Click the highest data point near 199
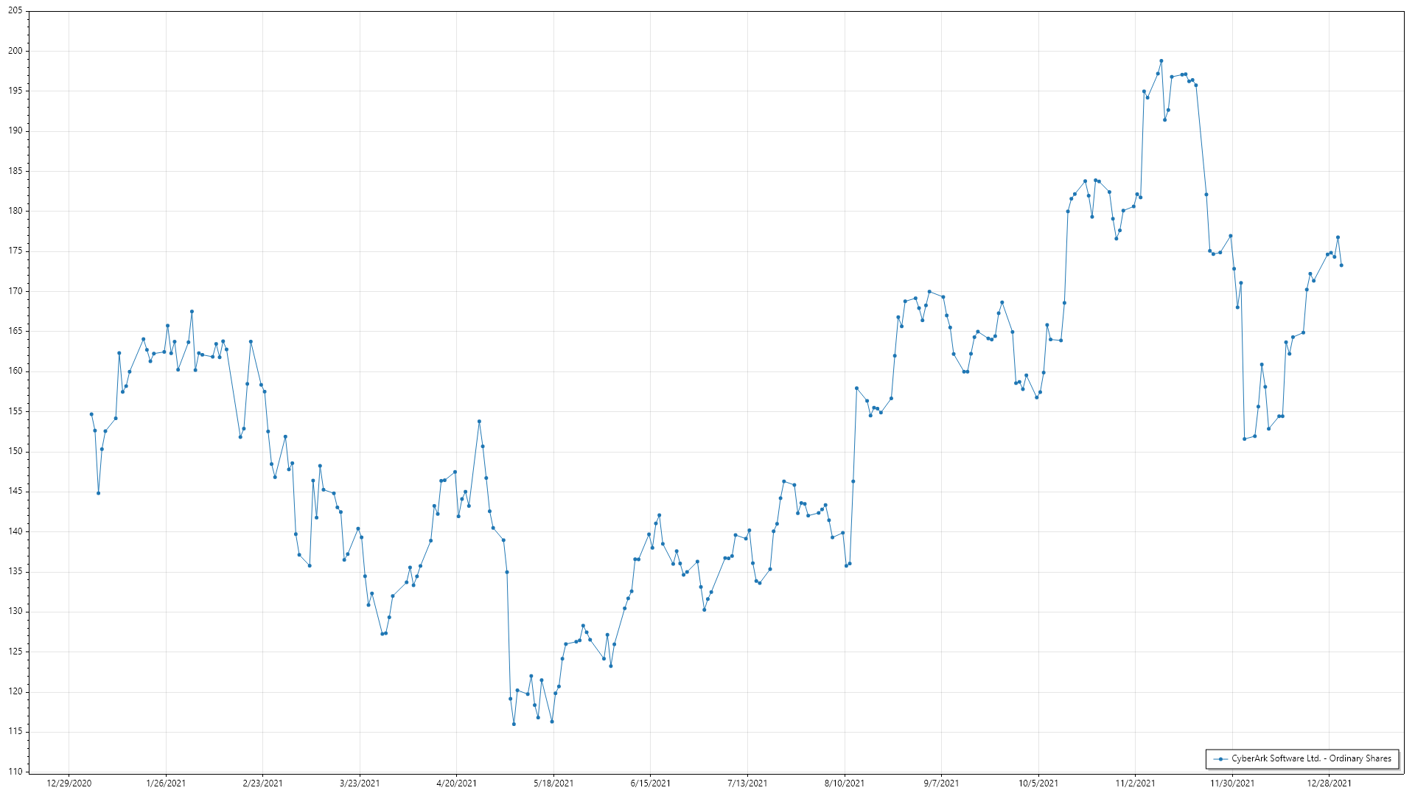The width and height of the screenshot is (1415, 796). pyautogui.click(x=1161, y=61)
